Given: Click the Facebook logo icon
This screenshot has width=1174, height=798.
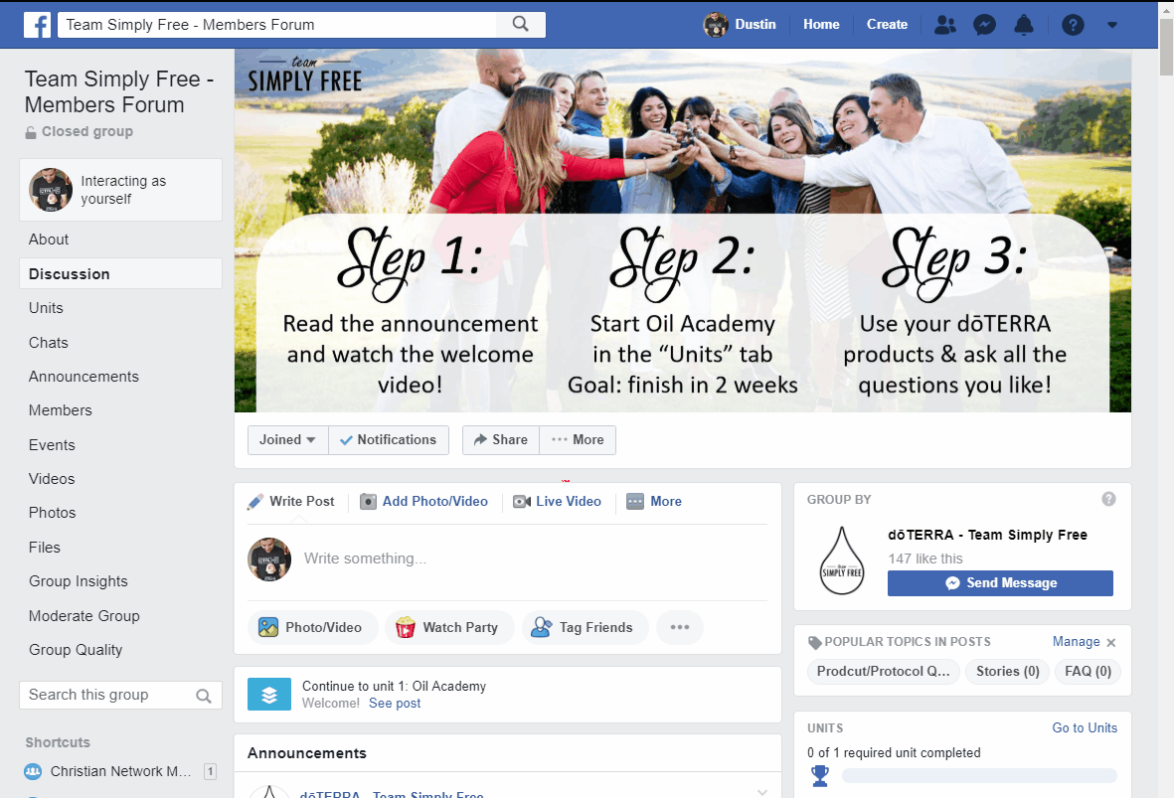Looking at the screenshot, I should coord(38,25).
